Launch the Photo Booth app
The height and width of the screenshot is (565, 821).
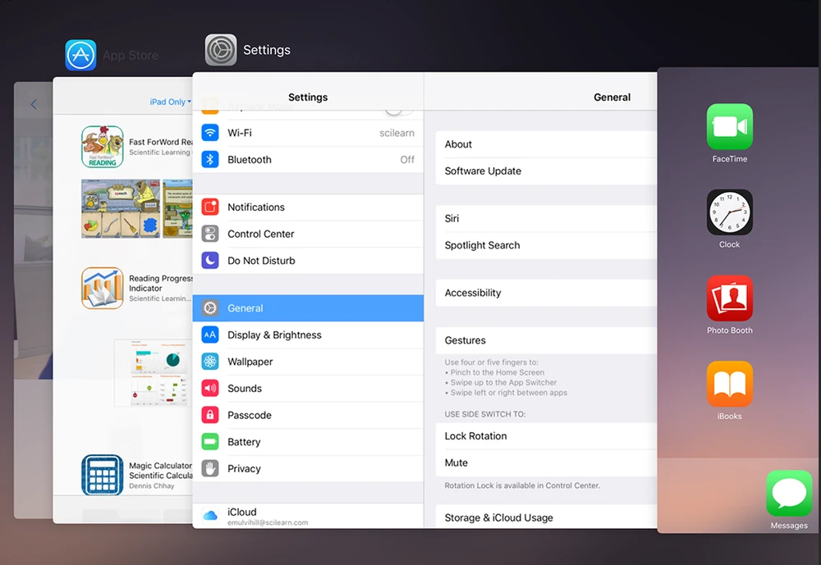(729, 298)
